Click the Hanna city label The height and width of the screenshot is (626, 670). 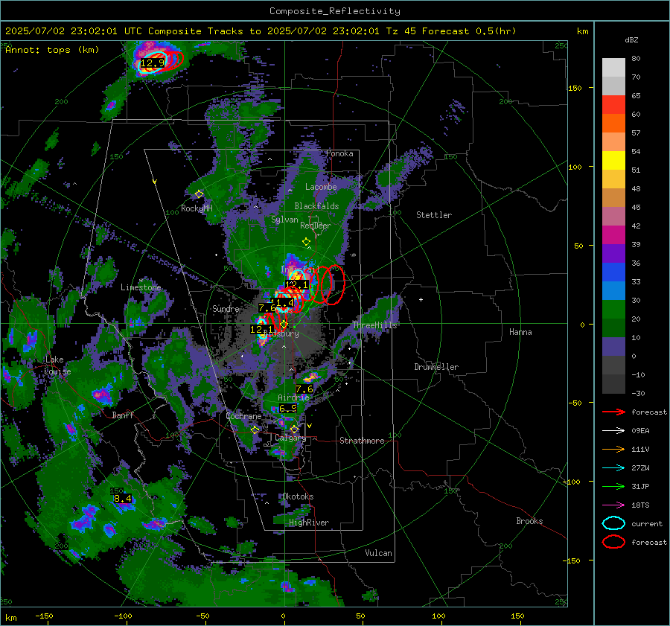520,332
